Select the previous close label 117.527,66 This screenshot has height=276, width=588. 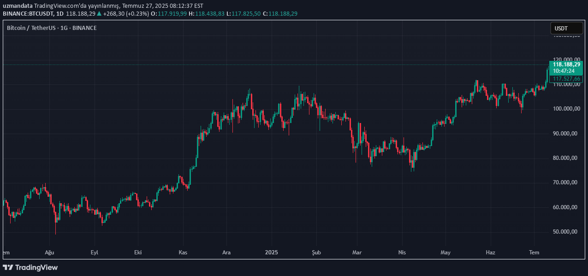click(566, 79)
